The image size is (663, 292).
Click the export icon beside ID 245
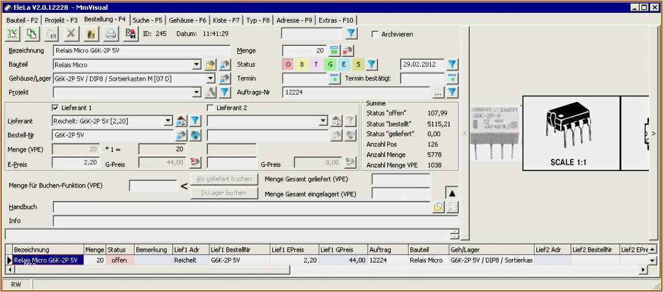(x=131, y=34)
